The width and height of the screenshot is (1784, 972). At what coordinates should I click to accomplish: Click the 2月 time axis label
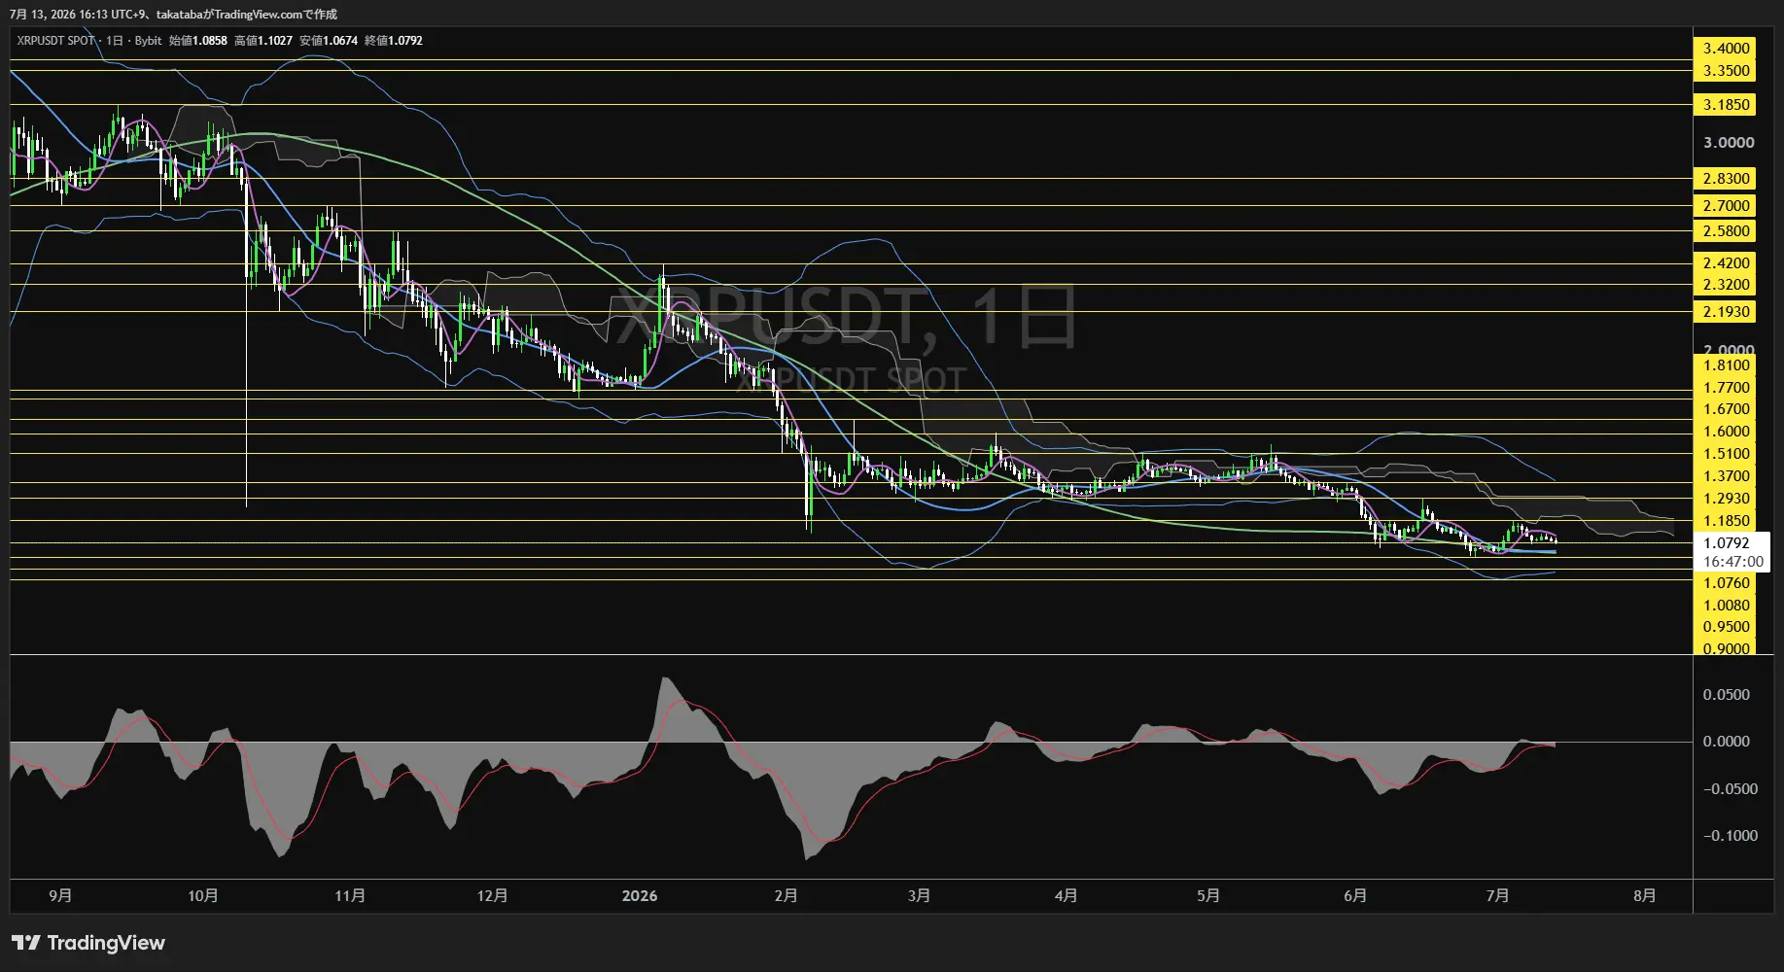coord(787,895)
